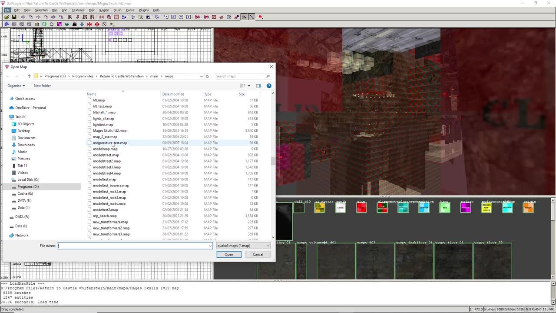Open the Textures menu

coord(78,10)
